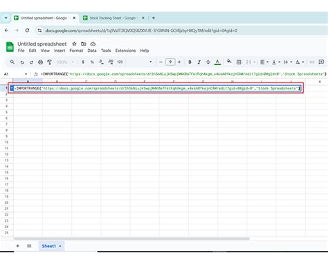Viewport: 328px width, 264px height.
Task: Open text rotation dropdown
Action: (x=300, y=62)
